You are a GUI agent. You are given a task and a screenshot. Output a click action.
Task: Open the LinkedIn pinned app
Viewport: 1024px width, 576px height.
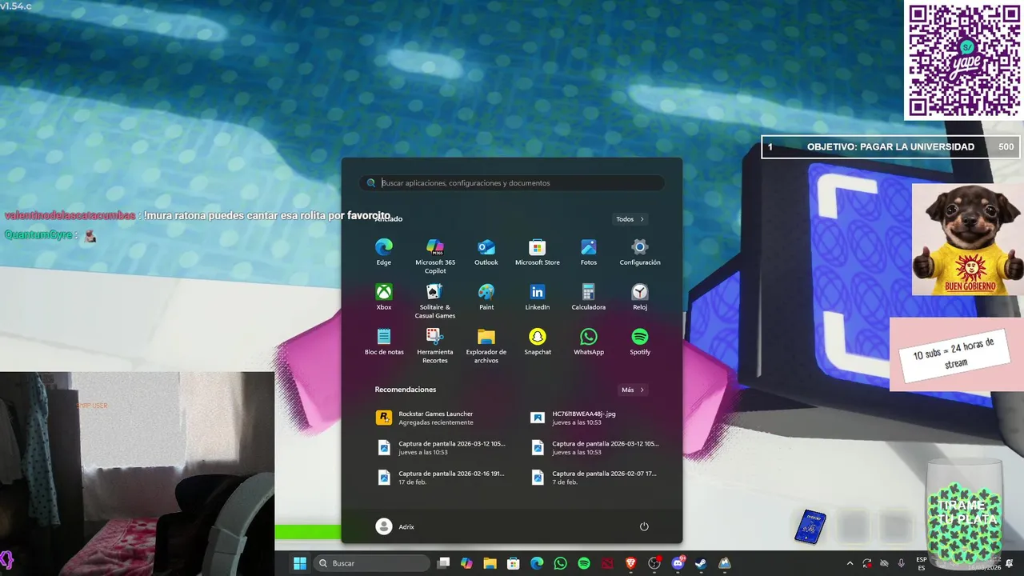click(538, 297)
